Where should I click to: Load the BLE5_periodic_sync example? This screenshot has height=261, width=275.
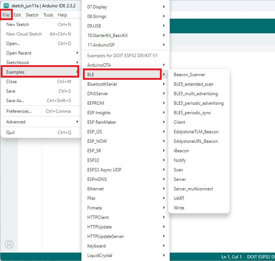[x=199, y=112]
